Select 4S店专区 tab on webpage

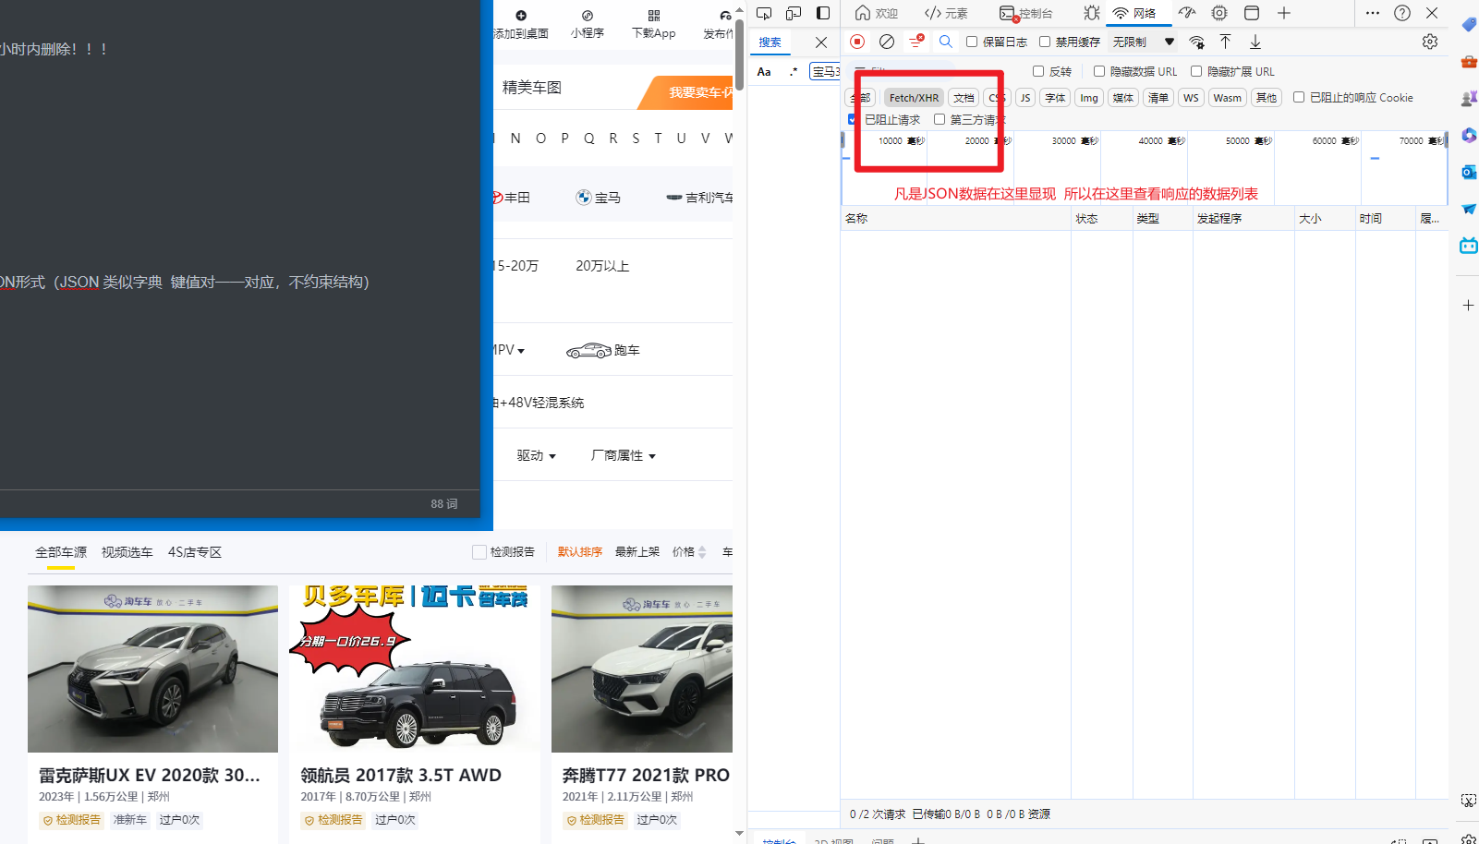tap(195, 552)
